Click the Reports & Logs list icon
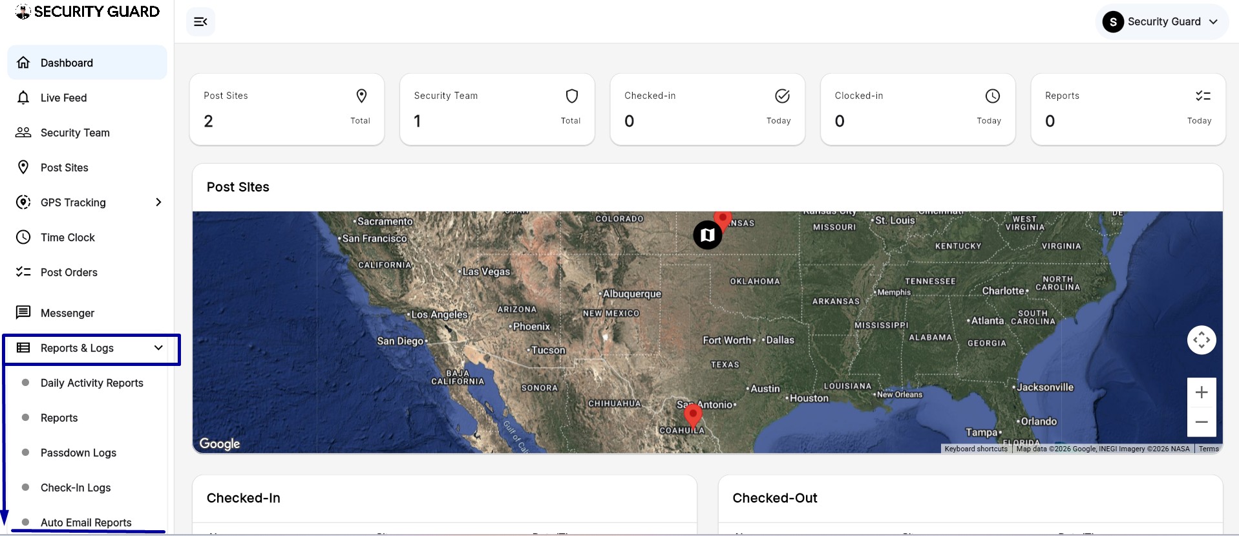This screenshot has width=1239, height=536. click(23, 348)
